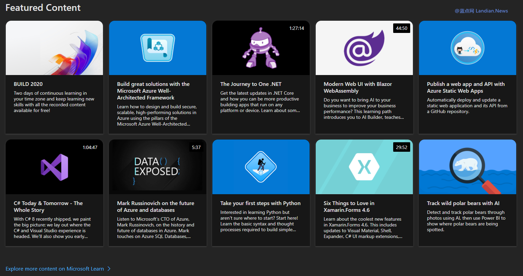Open Track wild polar bears with AI title

click(x=463, y=203)
